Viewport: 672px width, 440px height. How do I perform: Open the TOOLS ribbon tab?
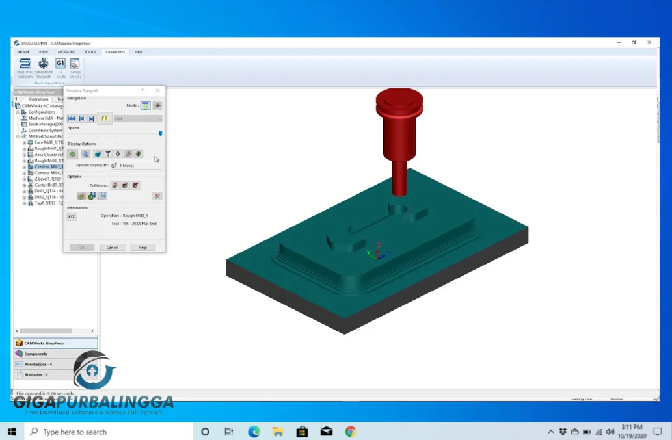(90, 52)
